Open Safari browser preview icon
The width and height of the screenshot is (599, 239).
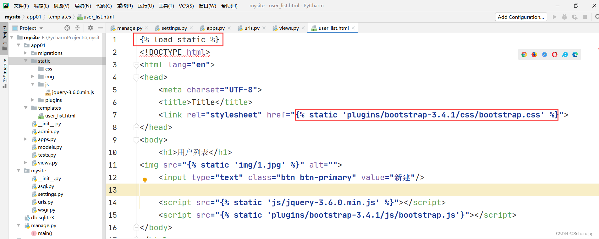(545, 55)
